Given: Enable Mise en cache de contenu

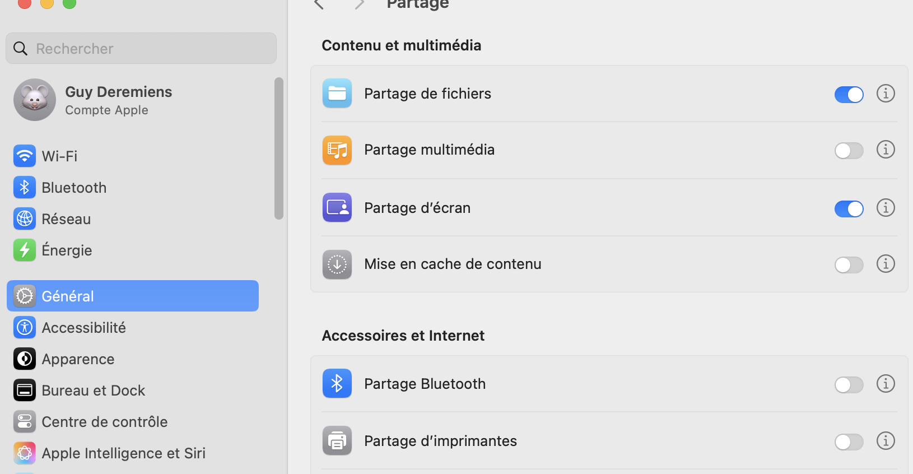Looking at the screenshot, I should (x=849, y=265).
